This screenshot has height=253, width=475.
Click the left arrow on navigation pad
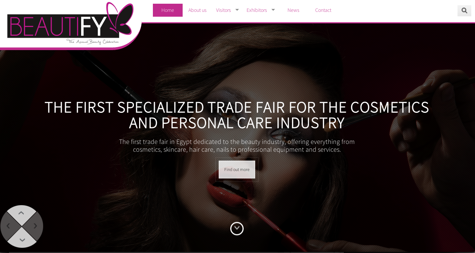coord(8,226)
